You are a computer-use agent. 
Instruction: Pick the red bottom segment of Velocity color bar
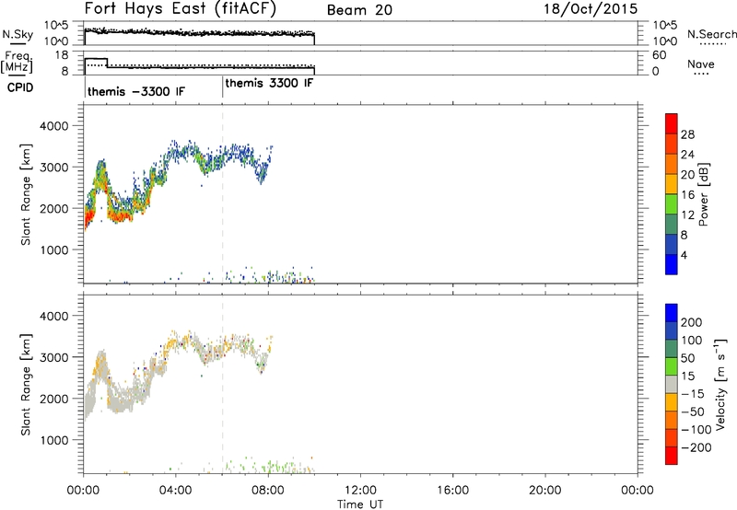click(672, 456)
